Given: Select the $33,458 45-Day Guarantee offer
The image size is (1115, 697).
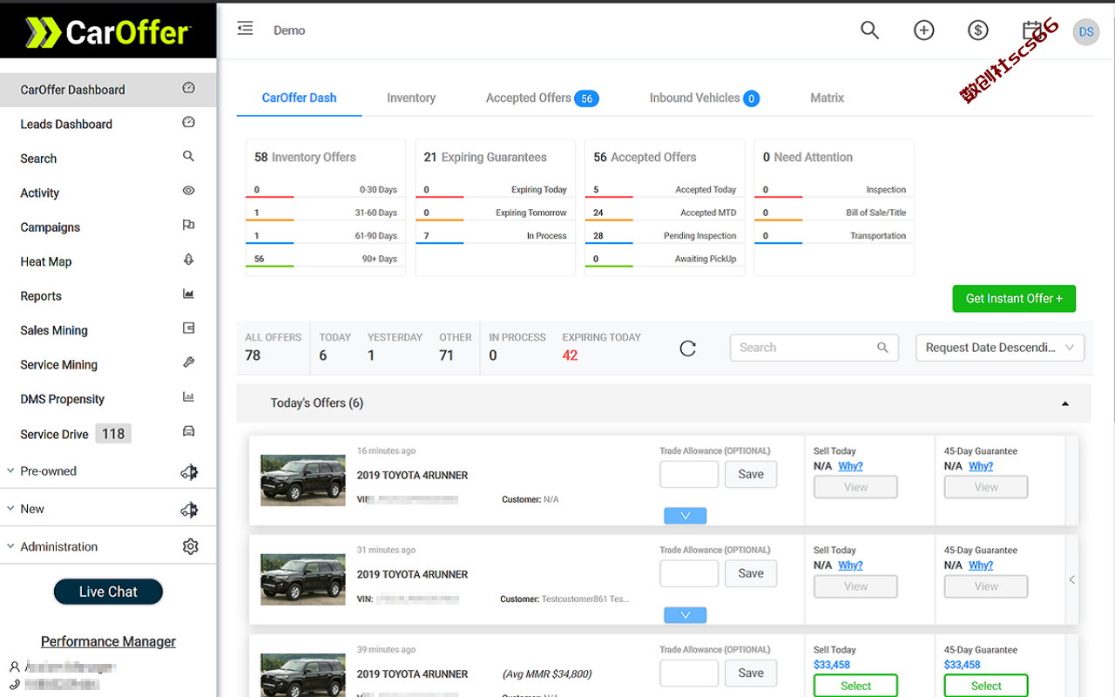Looking at the screenshot, I should tap(986, 686).
